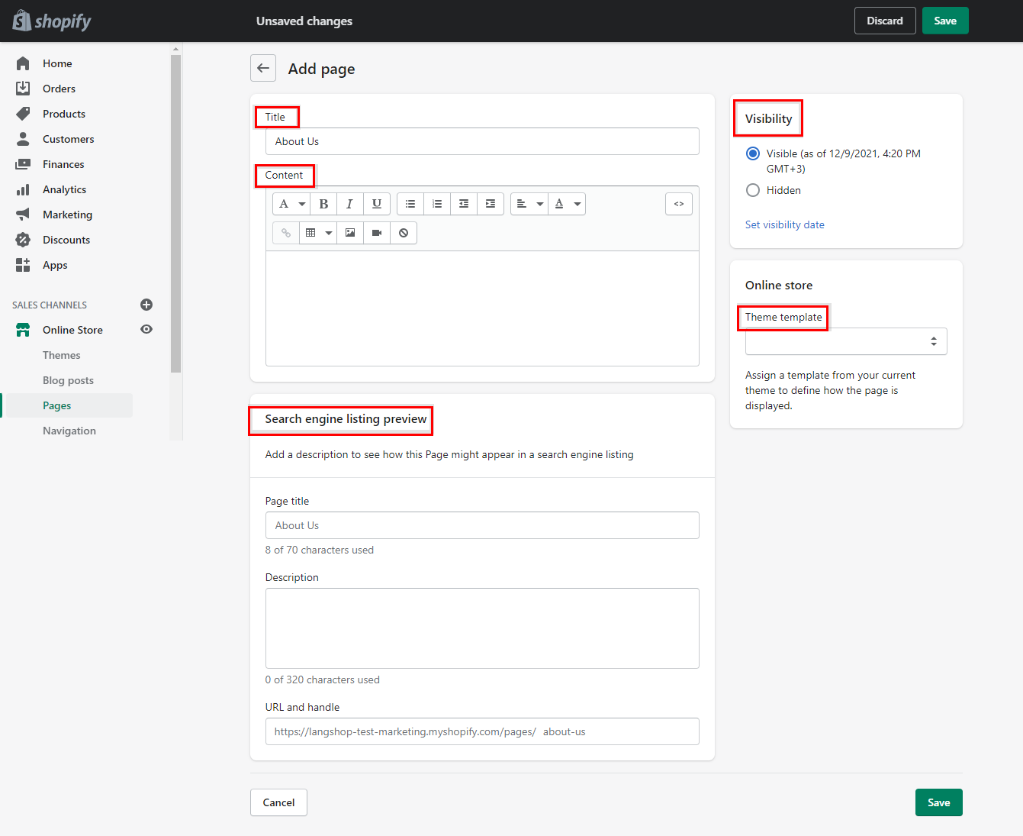Go back using the arrow button
This screenshot has width=1023, height=836.
point(263,68)
